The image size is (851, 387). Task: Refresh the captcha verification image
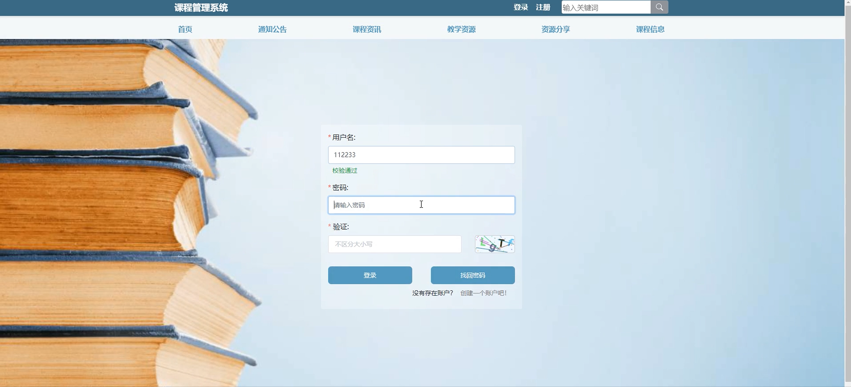(495, 244)
